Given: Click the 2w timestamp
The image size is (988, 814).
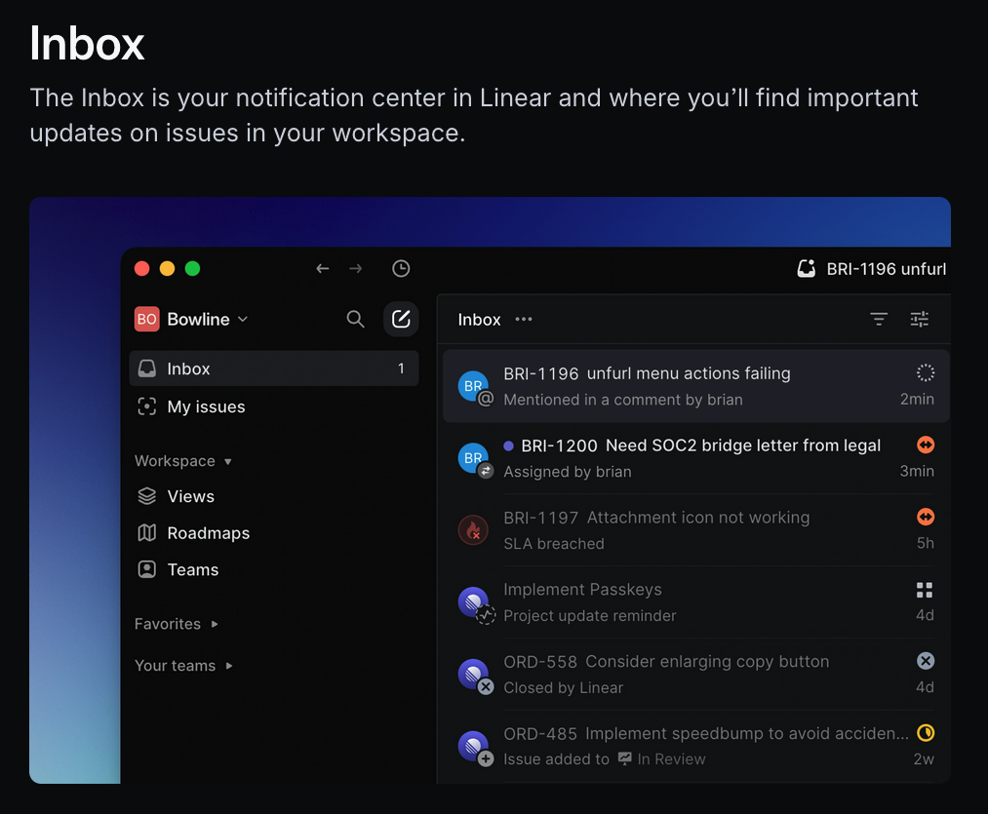Looking at the screenshot, I should 924,758.
